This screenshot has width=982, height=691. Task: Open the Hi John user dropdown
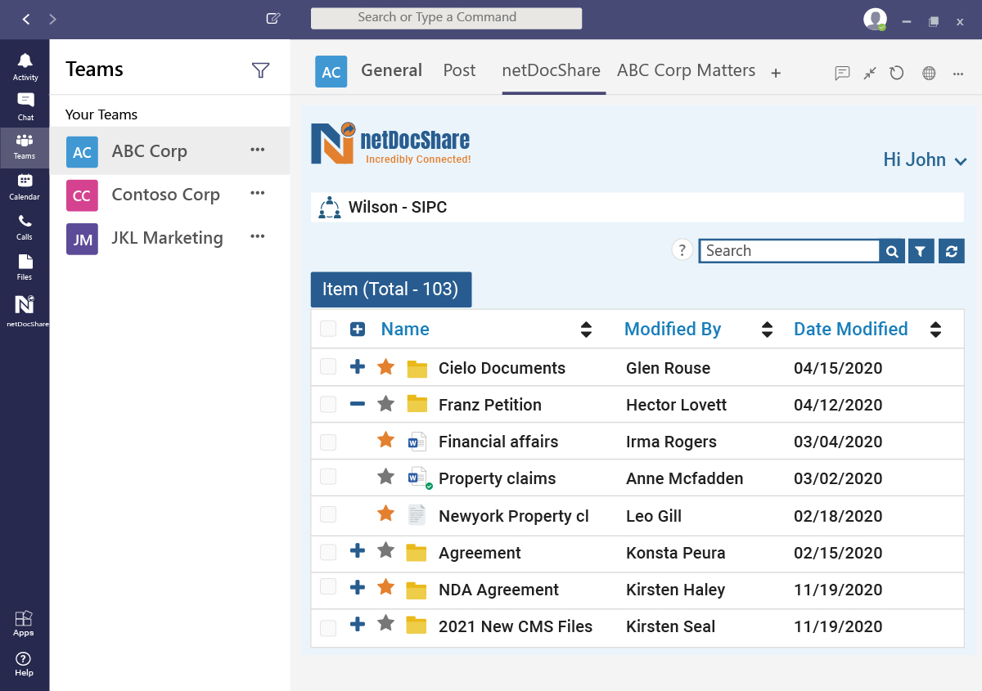pos(925,160)
